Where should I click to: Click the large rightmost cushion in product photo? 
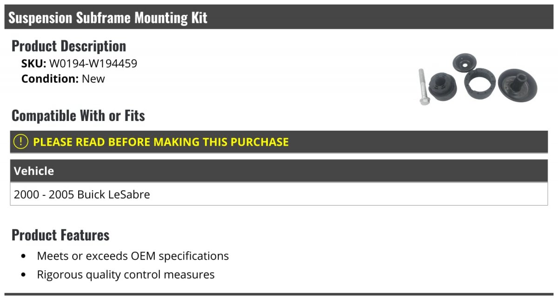coord(517,85)
